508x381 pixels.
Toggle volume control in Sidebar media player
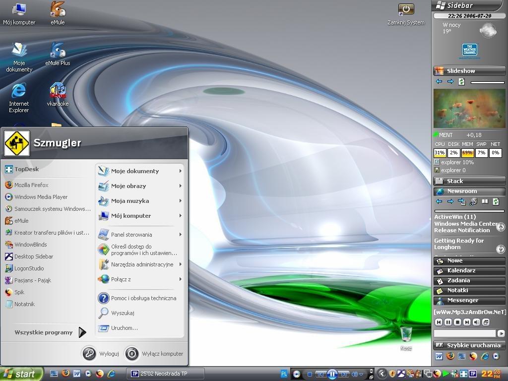tap(476, 322)
